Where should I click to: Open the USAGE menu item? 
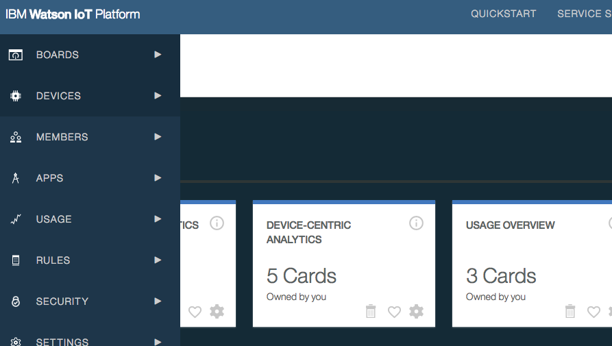point(90,219)
